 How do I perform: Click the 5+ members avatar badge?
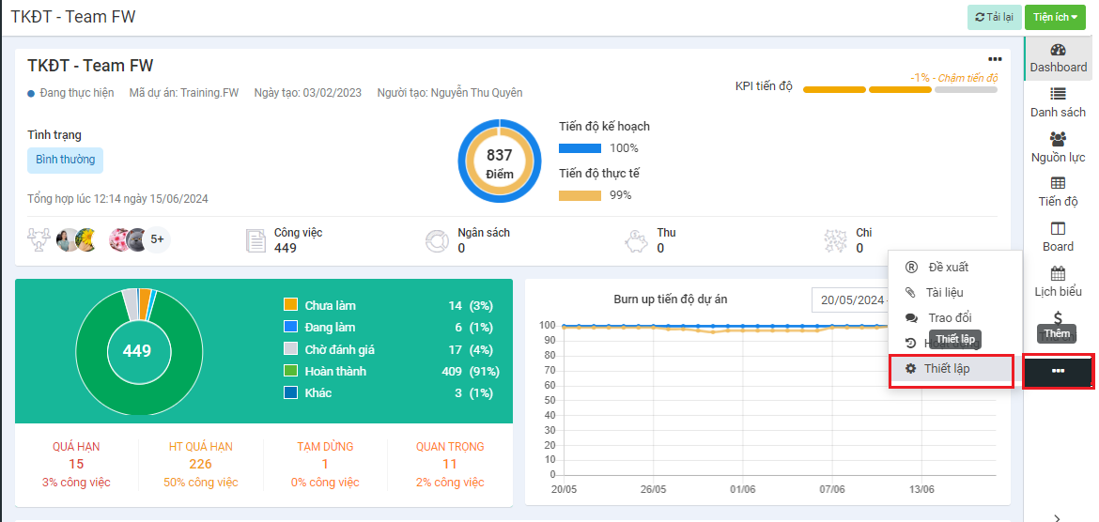coord(157,240)
